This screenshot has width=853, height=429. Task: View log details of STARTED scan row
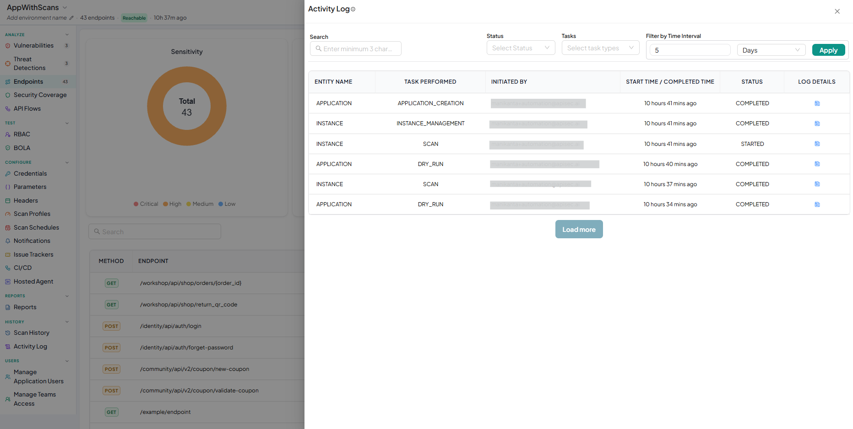click(x=817, y=144)
